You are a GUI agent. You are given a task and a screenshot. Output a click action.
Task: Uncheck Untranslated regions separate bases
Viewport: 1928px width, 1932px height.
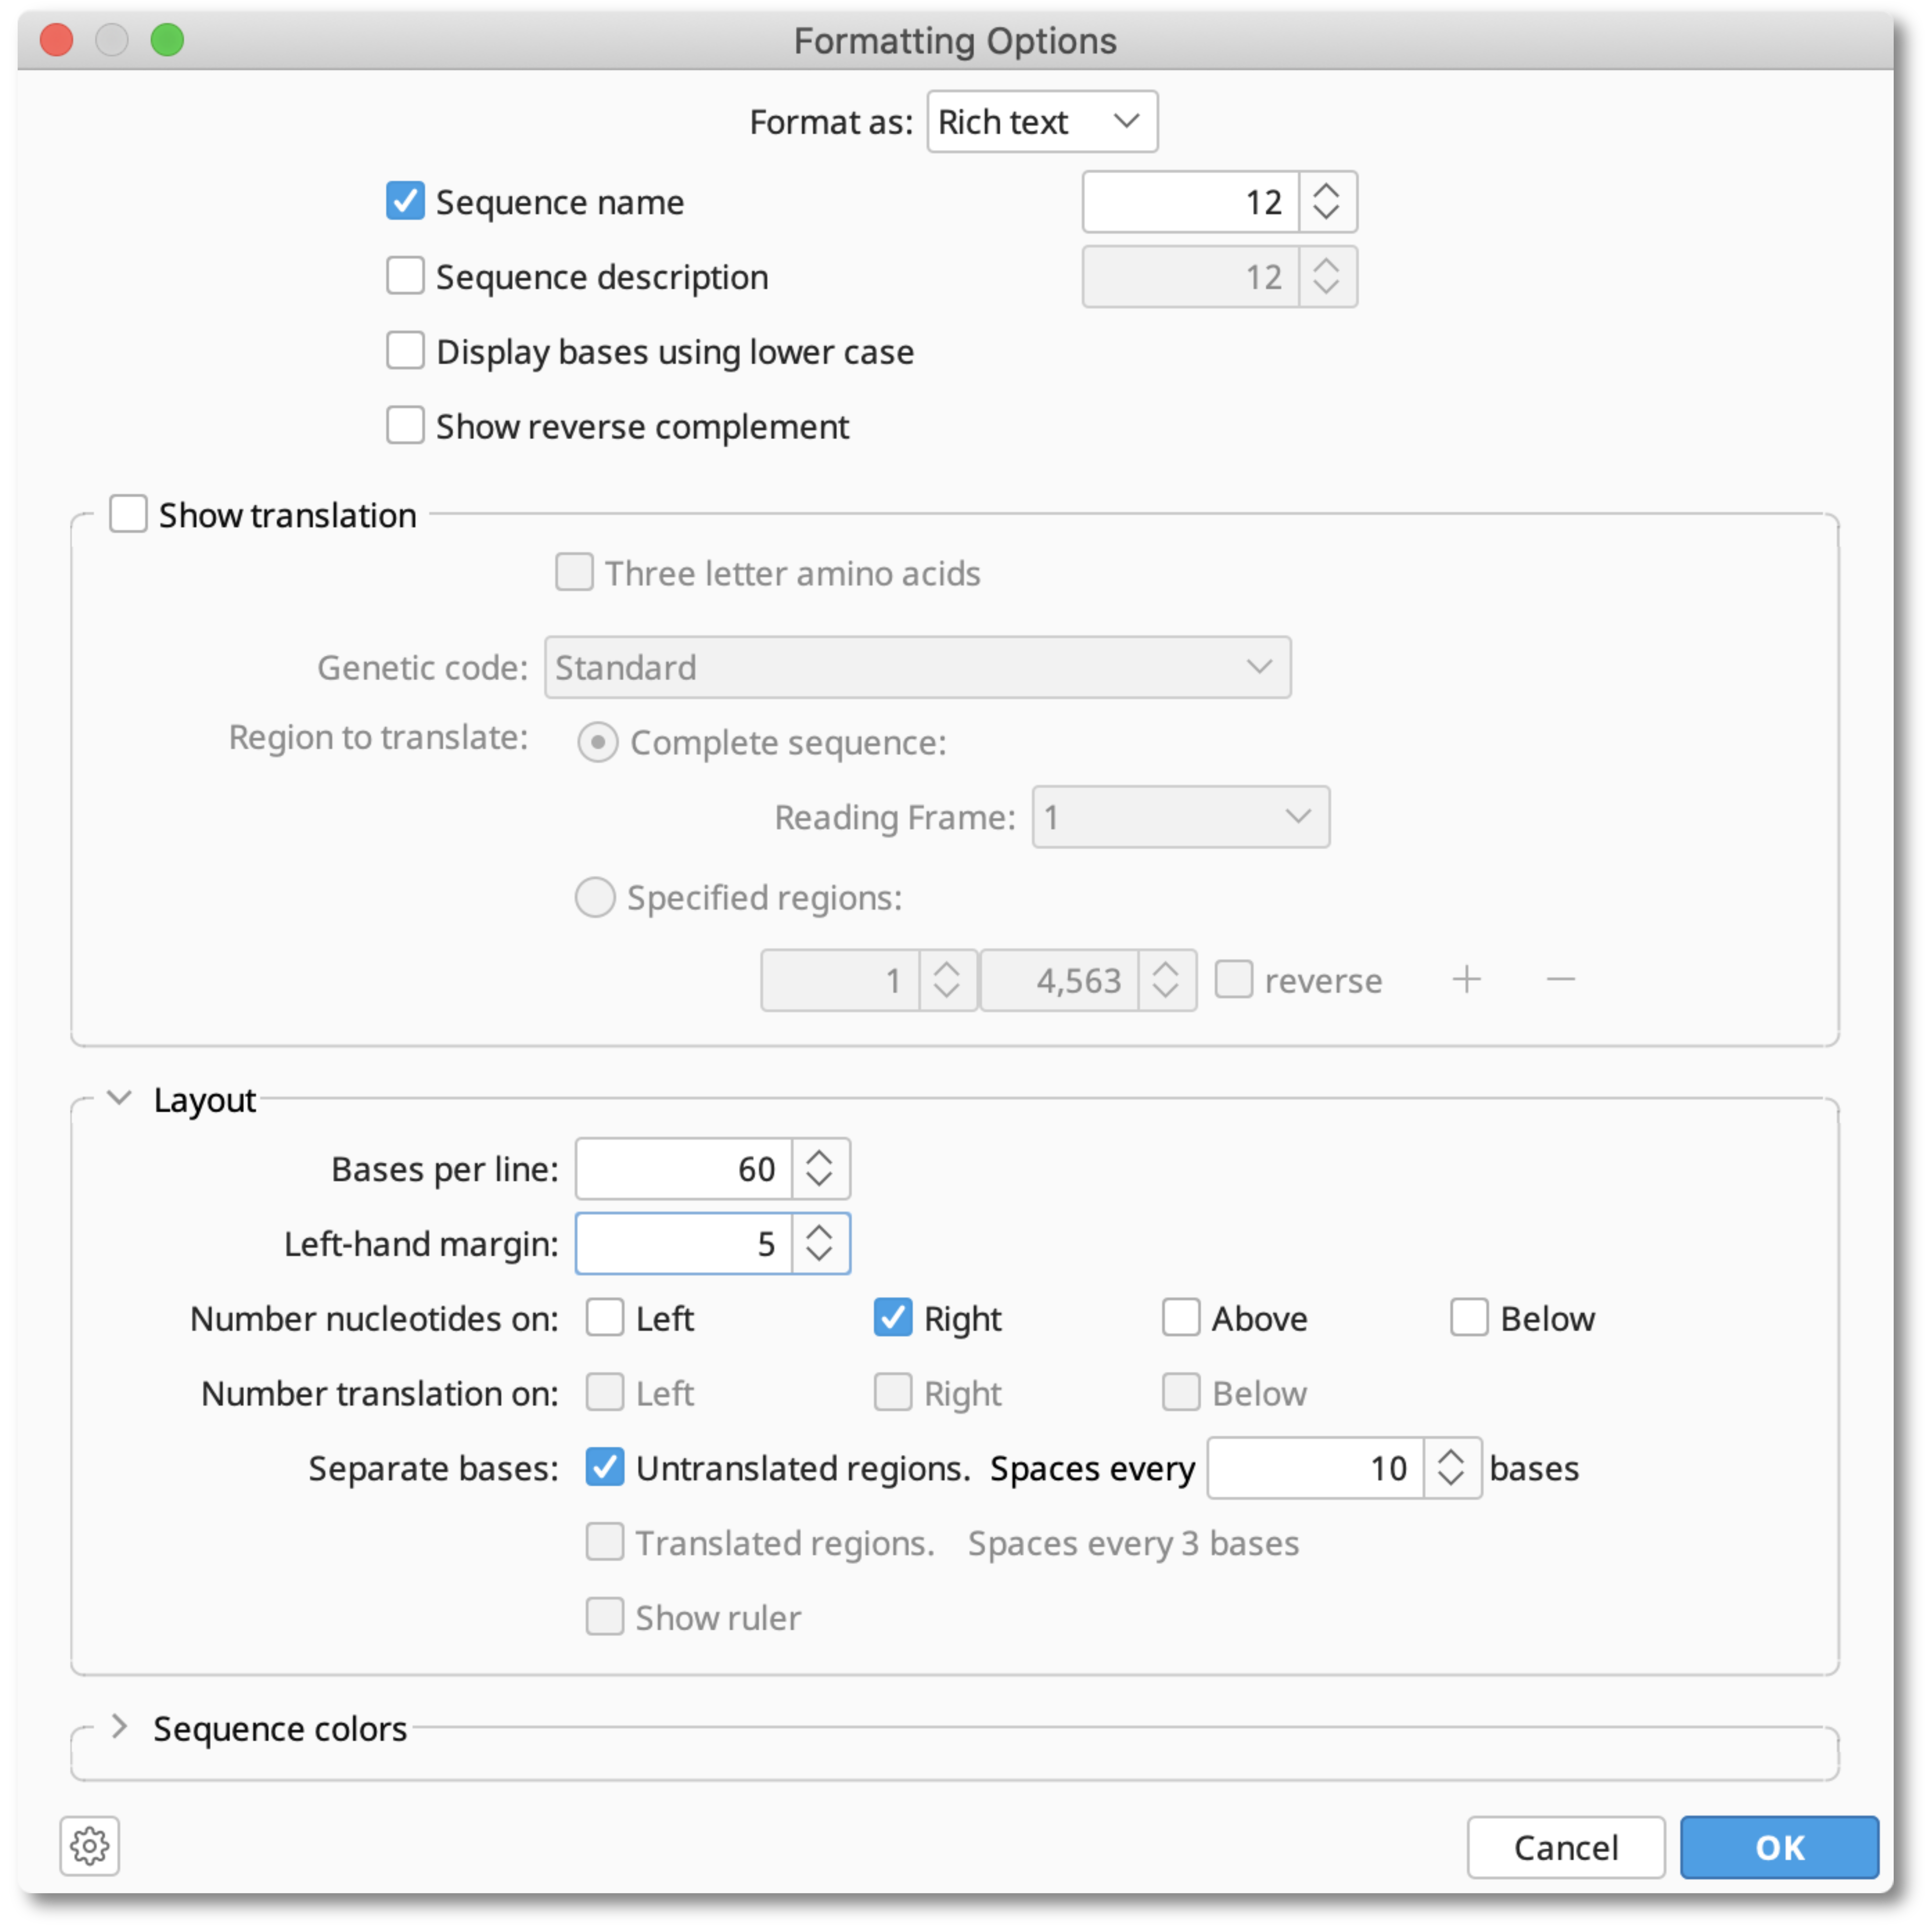[x=605, y=1467]
